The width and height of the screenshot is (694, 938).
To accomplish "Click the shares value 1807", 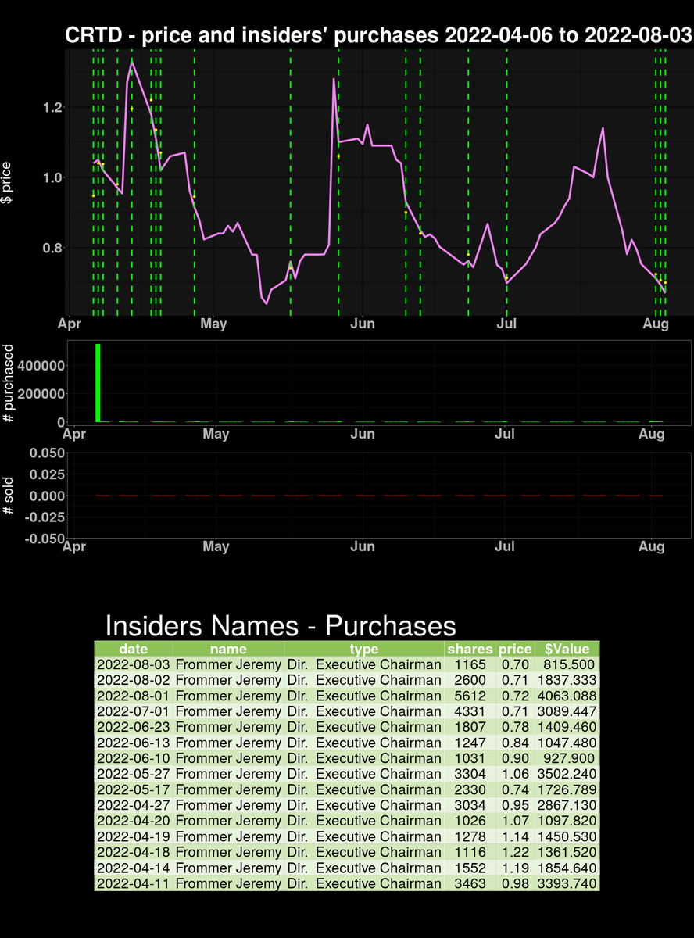I will pyautogui.click(x=470, y=727).
